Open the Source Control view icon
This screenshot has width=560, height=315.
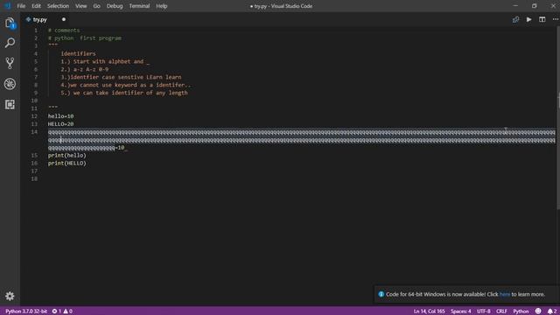[x=10, y=63]
